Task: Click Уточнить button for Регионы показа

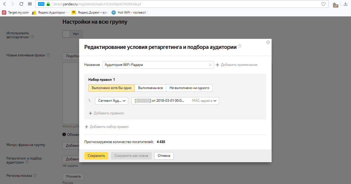Action: [73, 176]
